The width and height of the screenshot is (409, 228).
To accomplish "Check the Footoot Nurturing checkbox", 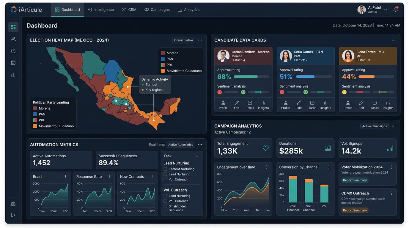I will [x=165, y=169].
